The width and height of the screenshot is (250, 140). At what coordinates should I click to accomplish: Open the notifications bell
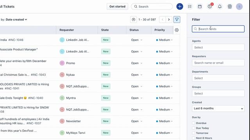pyautogui.click(x=220, y=7)
